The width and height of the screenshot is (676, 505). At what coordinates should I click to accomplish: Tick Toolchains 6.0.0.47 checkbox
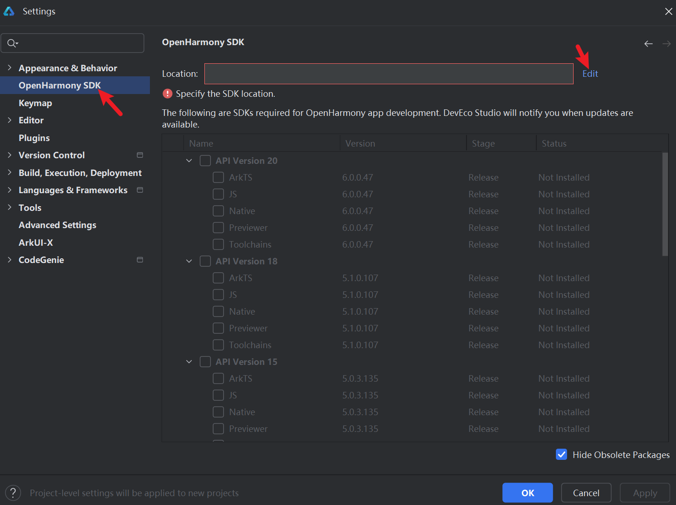click(x=218, y=244)
